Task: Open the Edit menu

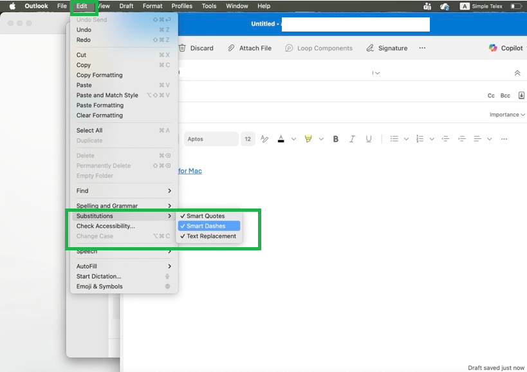Action: pyautogui.click(x=82, y=6)
